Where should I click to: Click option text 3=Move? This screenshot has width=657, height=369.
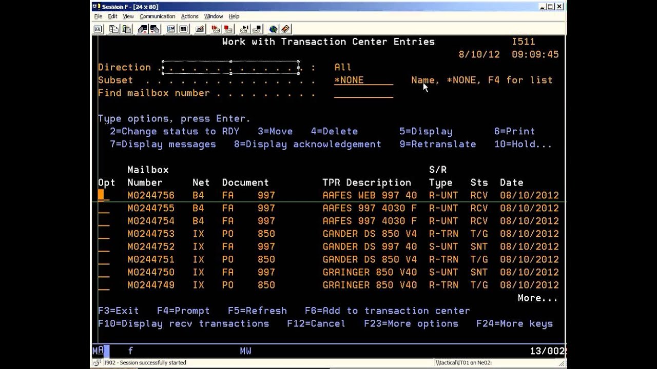coord(275,131)
